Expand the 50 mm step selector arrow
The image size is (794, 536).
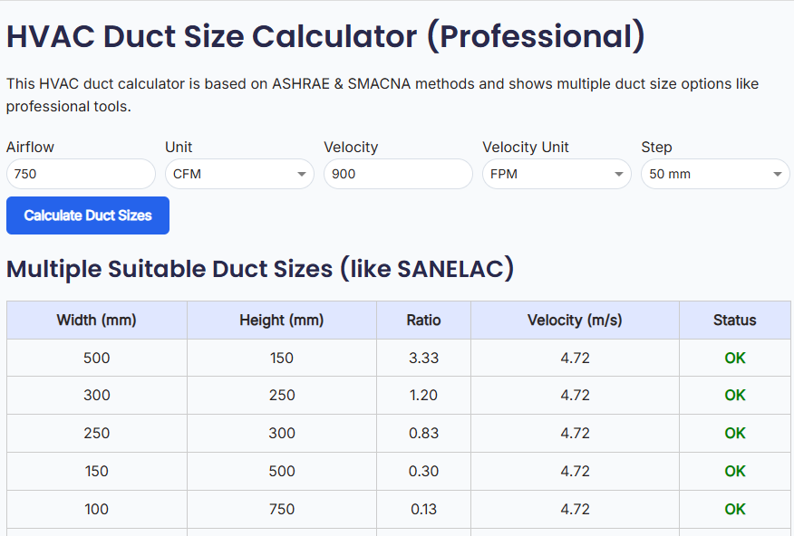click(x=777, y=174)
